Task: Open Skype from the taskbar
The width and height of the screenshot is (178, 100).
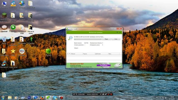Action: point(55,98)
